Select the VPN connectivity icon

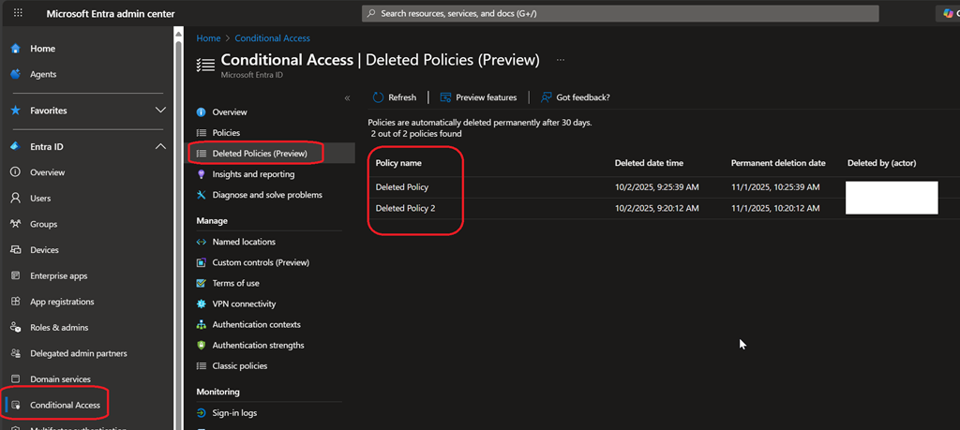[x=202, y=304]
